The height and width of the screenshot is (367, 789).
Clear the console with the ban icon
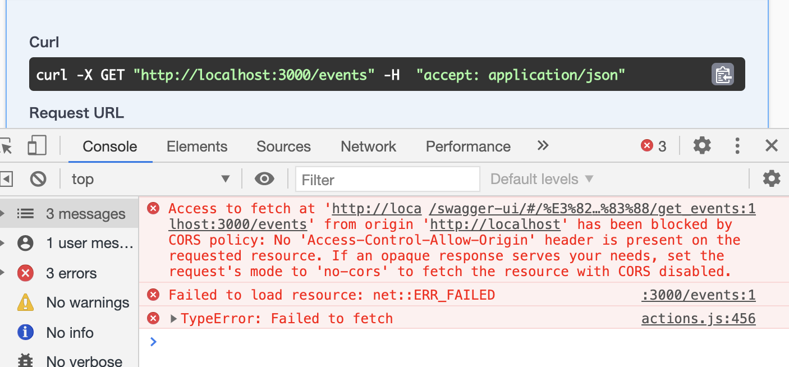tap(38, 179)
